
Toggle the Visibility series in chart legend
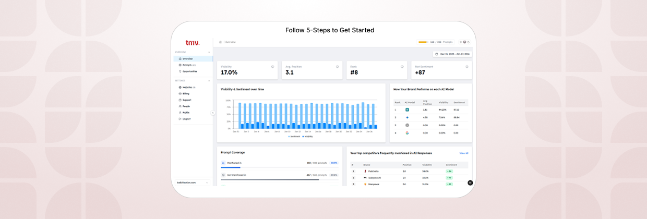[308, 136]
